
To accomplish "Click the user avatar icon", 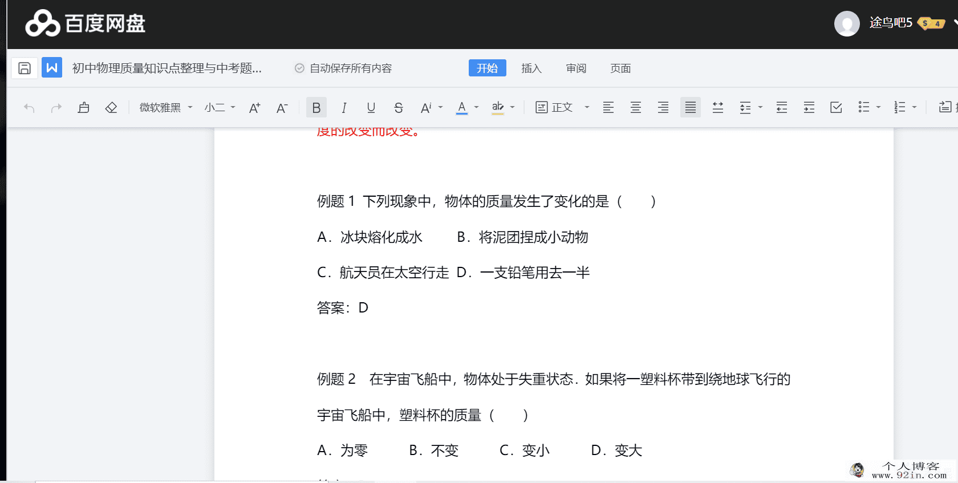I will 847,23.
